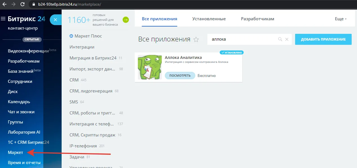357x168 pixels.
Task: Click the browser forward arrow
Action: tap(13, 5)
